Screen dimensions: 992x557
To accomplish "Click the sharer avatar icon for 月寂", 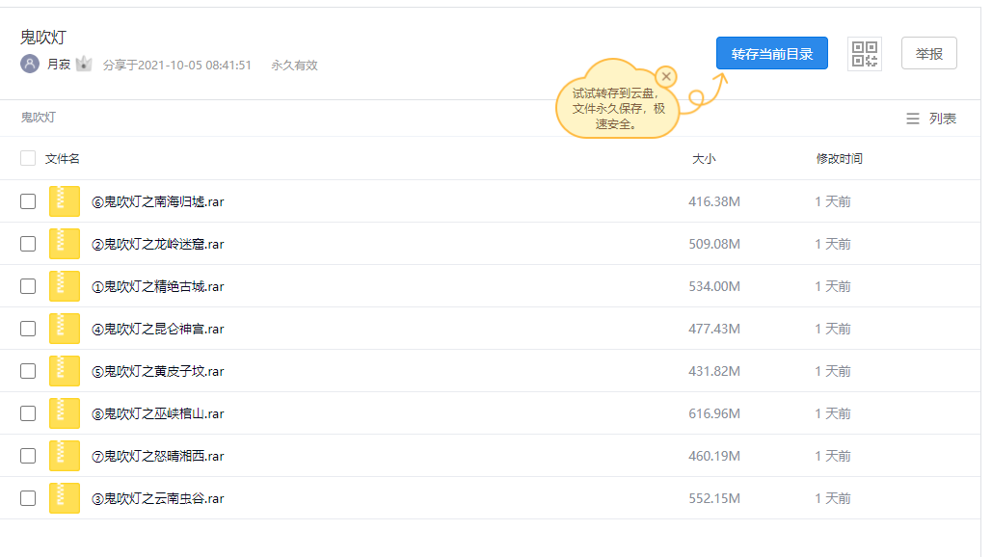I will 30,65.
